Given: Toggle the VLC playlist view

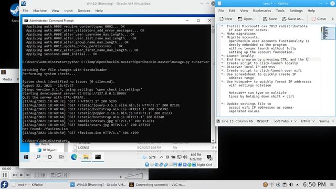Looking at the screenshot, I should (x=52, y=175).
